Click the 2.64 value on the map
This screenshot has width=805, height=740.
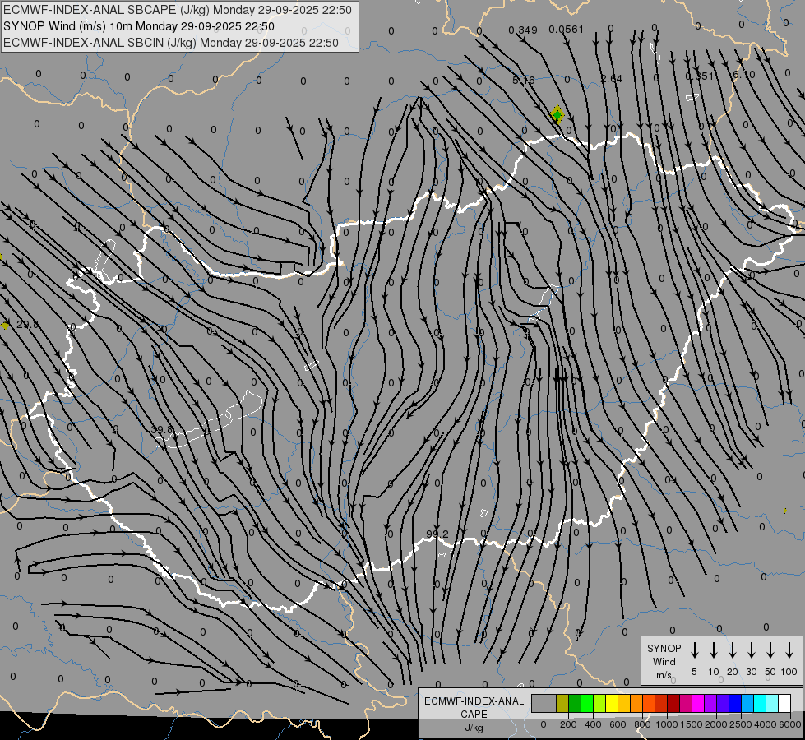click(x=612, y=79)
